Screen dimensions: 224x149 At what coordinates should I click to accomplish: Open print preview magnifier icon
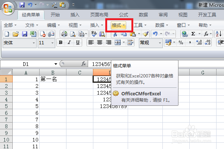tap(73, 34)
